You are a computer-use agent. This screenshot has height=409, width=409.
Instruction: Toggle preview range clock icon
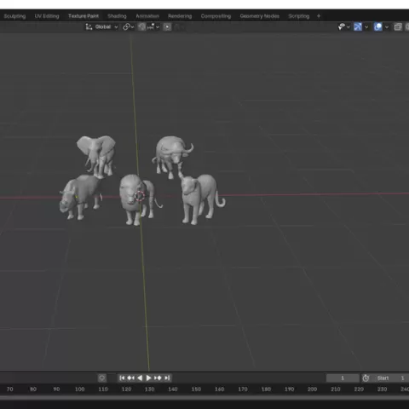(366, 378)
